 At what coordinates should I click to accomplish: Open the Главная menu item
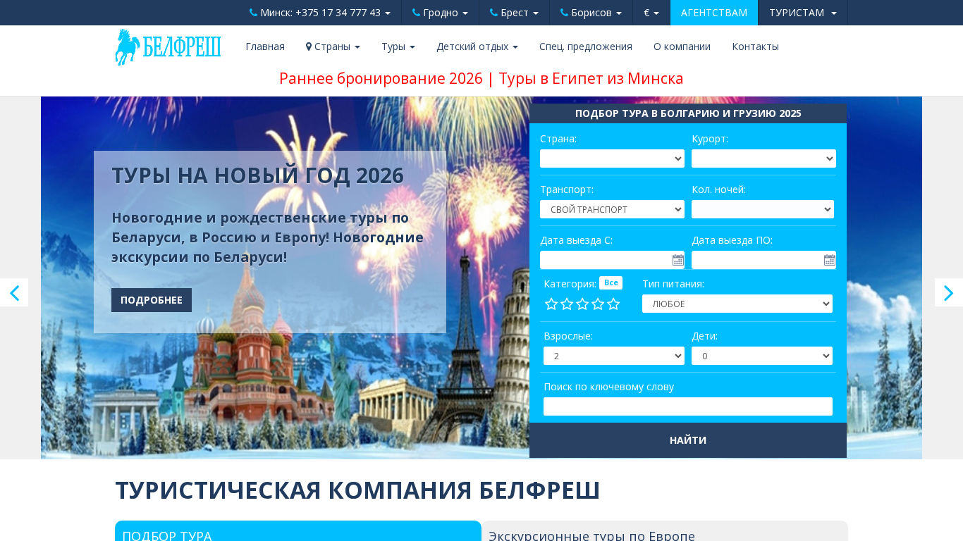(x=265, y=46)
